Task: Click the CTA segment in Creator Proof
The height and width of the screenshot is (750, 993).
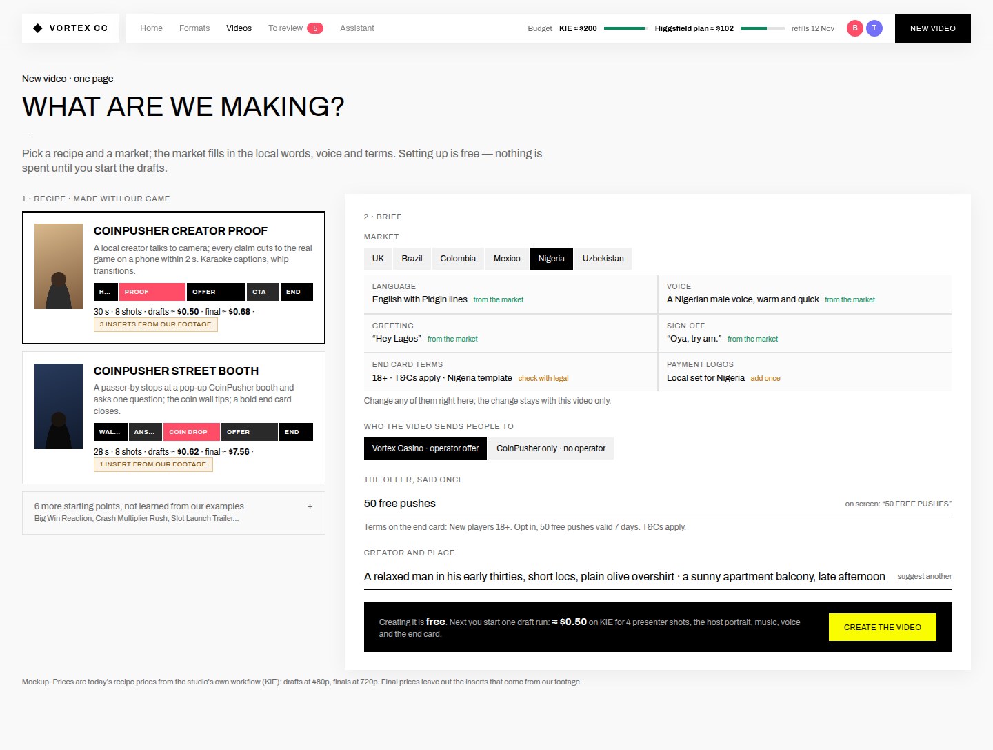Action: coord(263,292)
